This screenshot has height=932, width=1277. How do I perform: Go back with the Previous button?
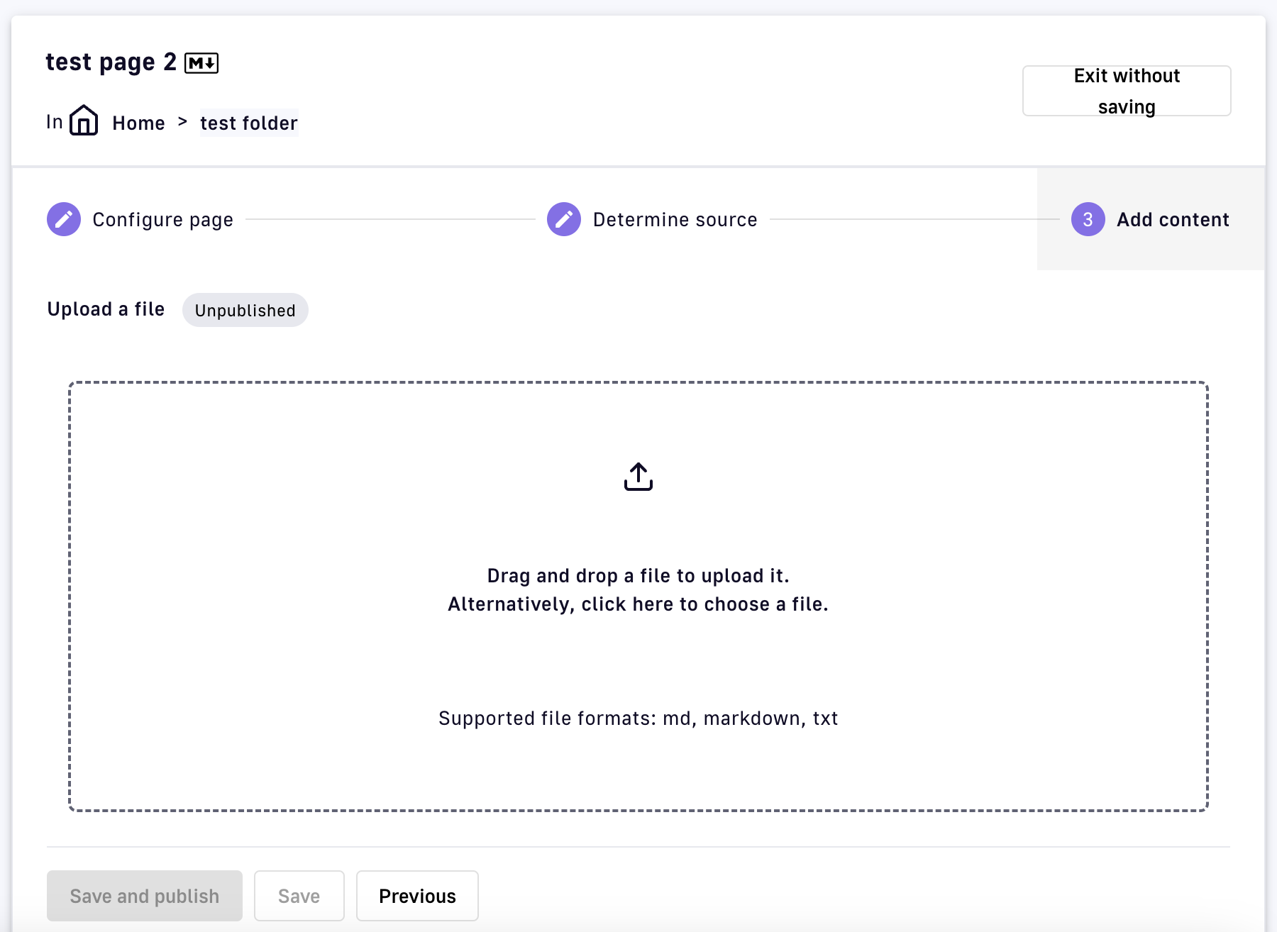click(x=417, y=897)
